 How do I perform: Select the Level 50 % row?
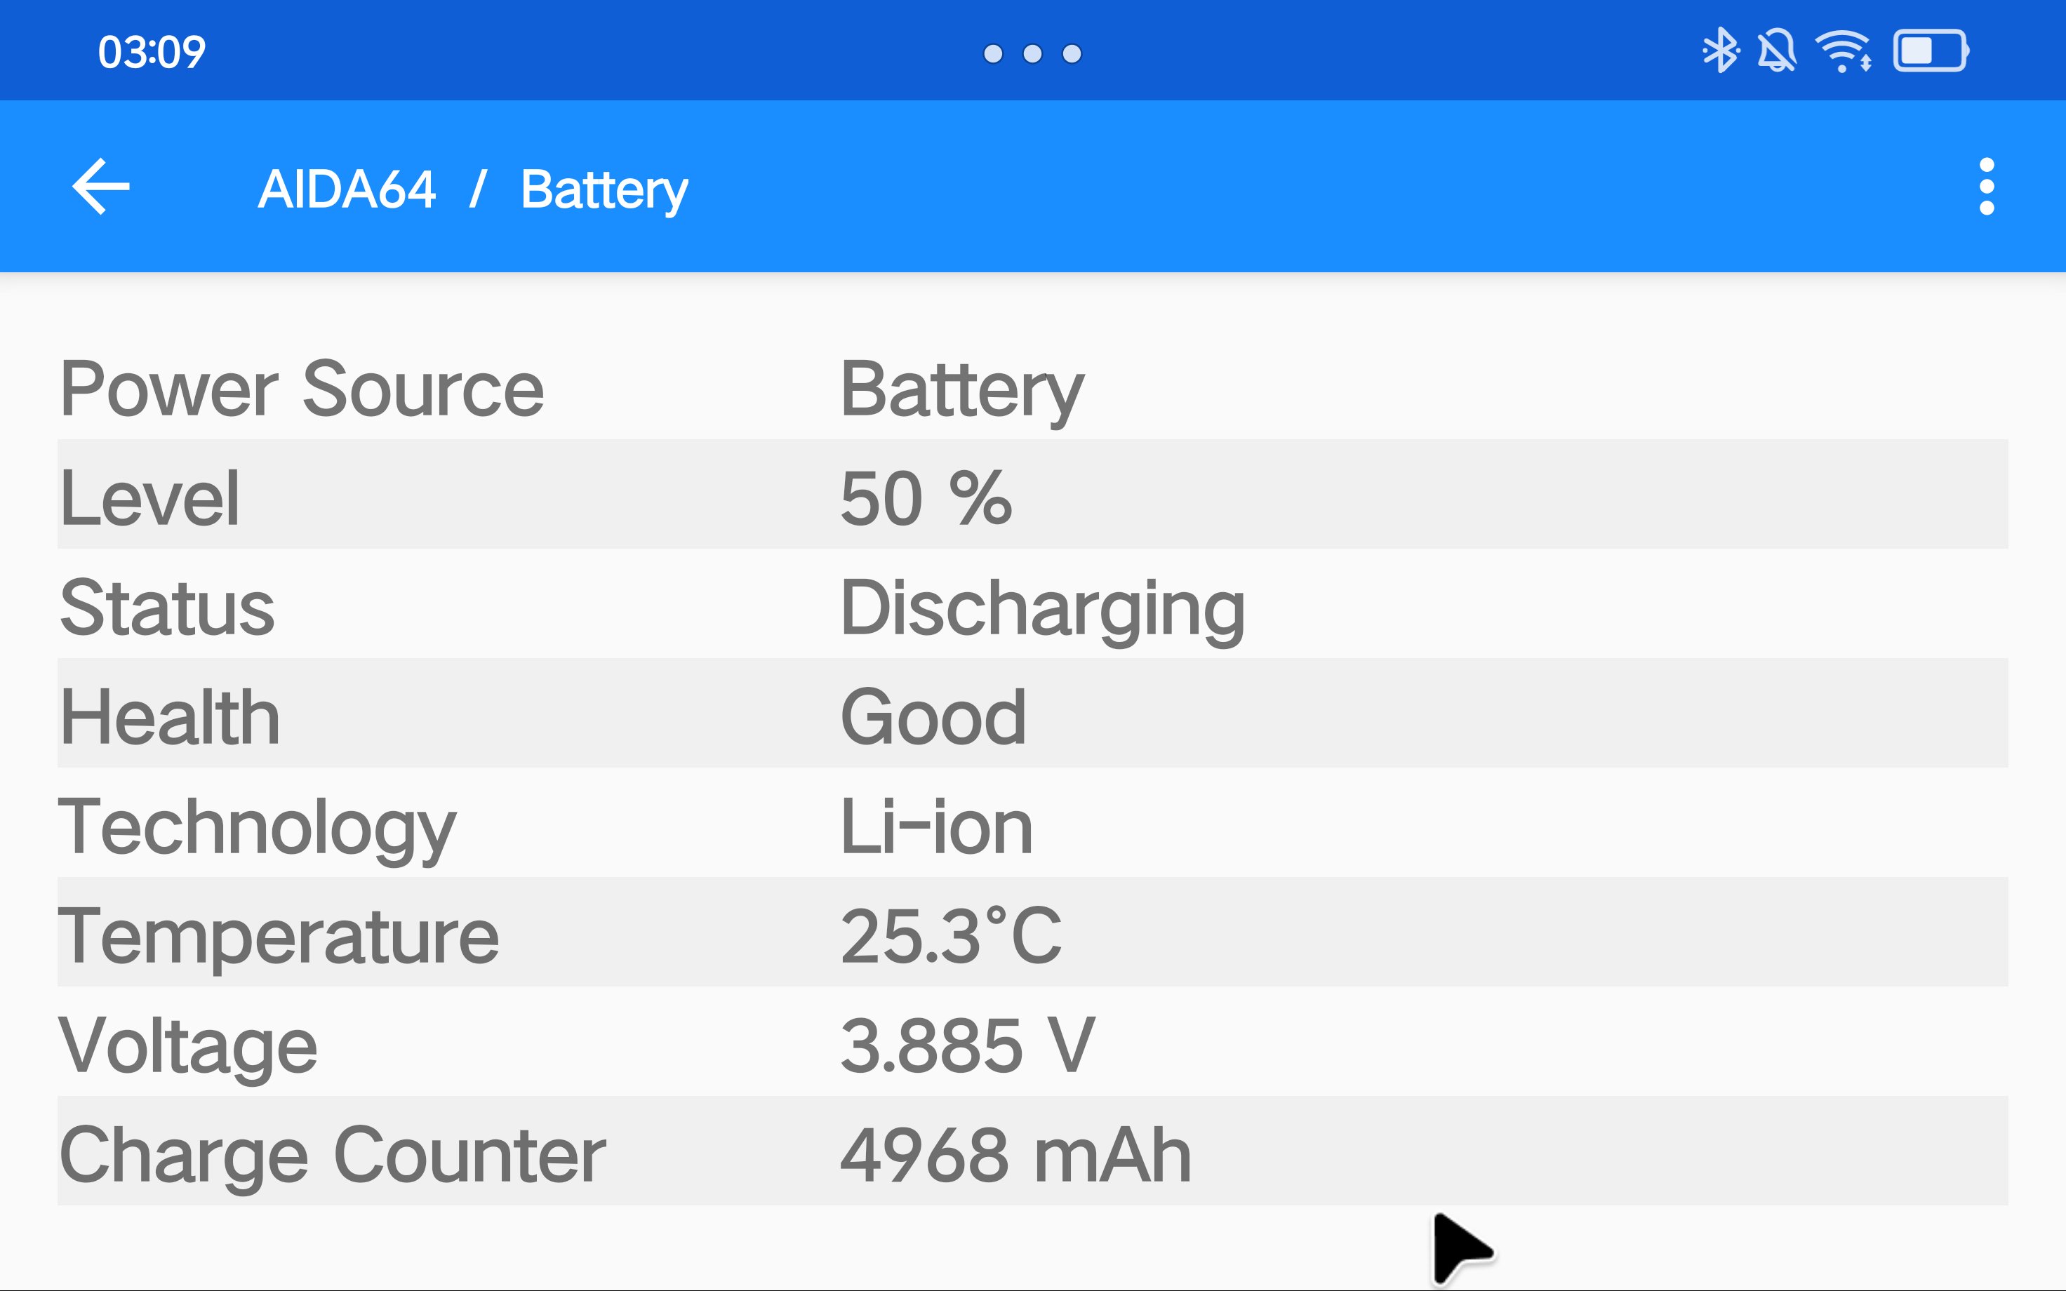coord(1032,495)
